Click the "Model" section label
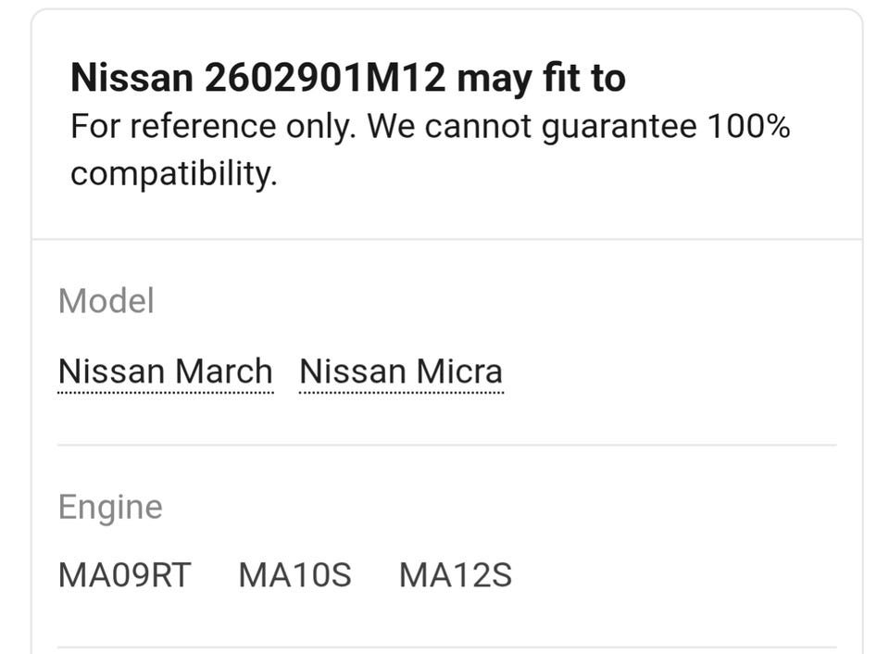889x654 pixels. pyautogui.click(x=106, y=301)
